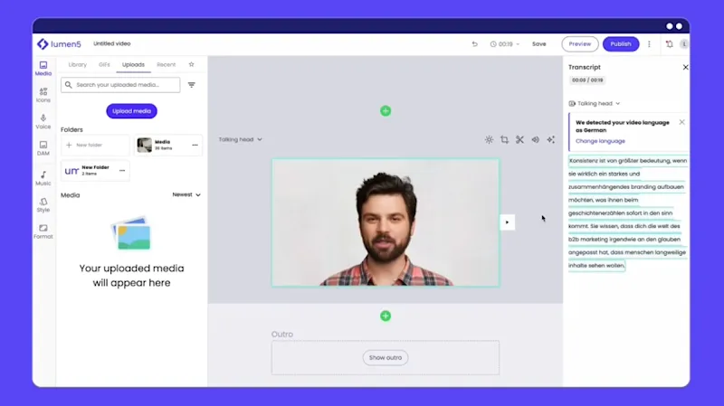Add a scene with the top green plus
The image size is (724, 406).
pos(386,110)
